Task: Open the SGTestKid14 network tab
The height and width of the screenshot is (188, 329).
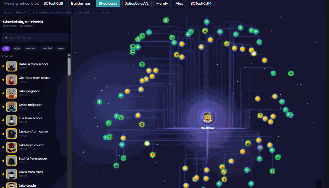Action: (x=201, y=4)
